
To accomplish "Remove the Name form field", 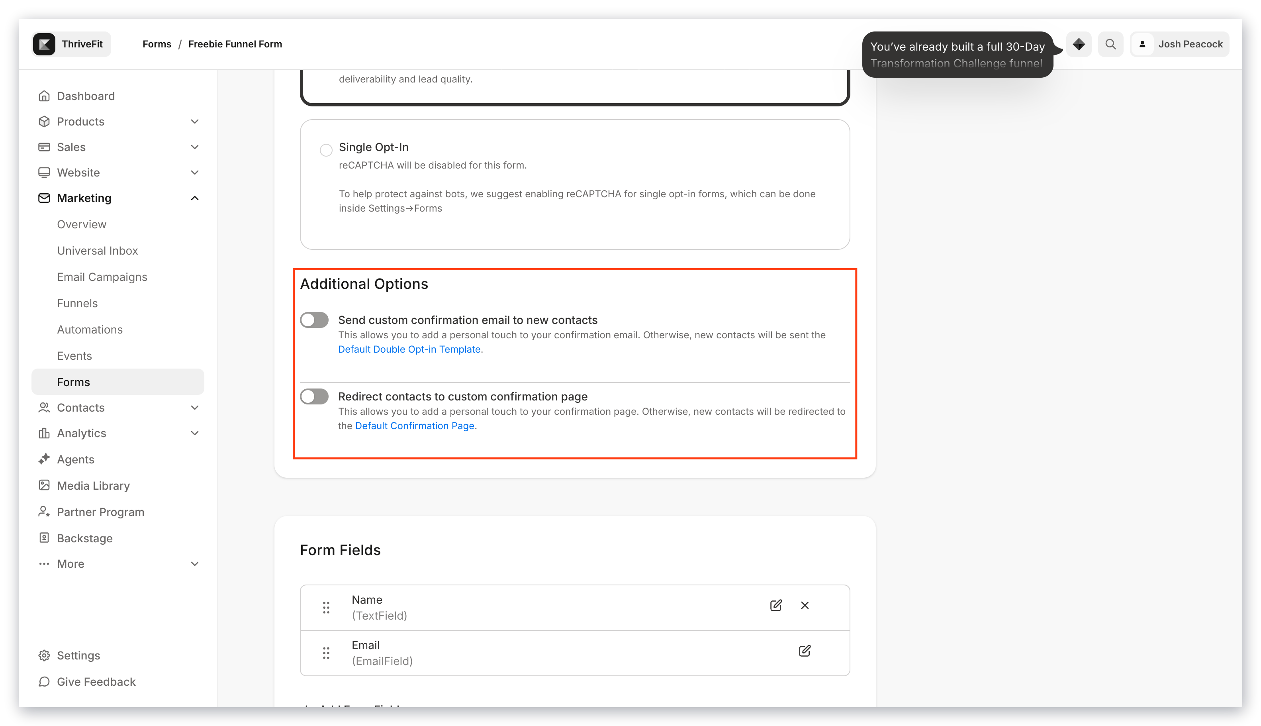I will pyautogui.click(x=805, y=605).
